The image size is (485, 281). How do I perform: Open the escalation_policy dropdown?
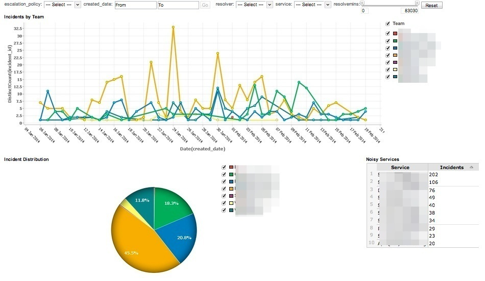62,5
